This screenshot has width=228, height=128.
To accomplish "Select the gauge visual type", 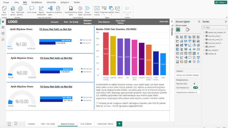I will (x=194, y=49).
